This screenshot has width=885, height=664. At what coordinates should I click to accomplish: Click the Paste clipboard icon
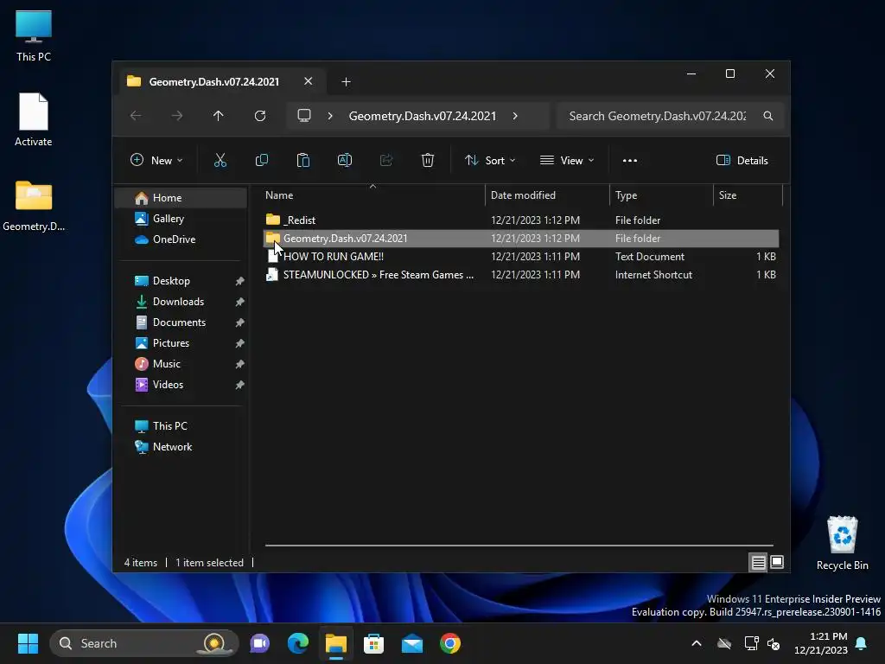pos(303,160)
